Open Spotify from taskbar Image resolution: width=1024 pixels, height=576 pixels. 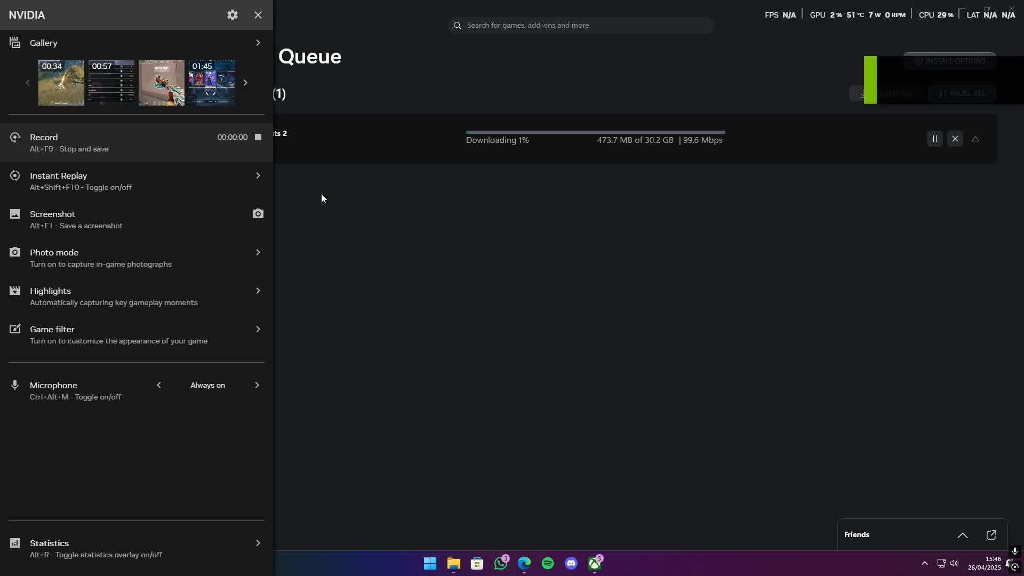click(548, 563)
